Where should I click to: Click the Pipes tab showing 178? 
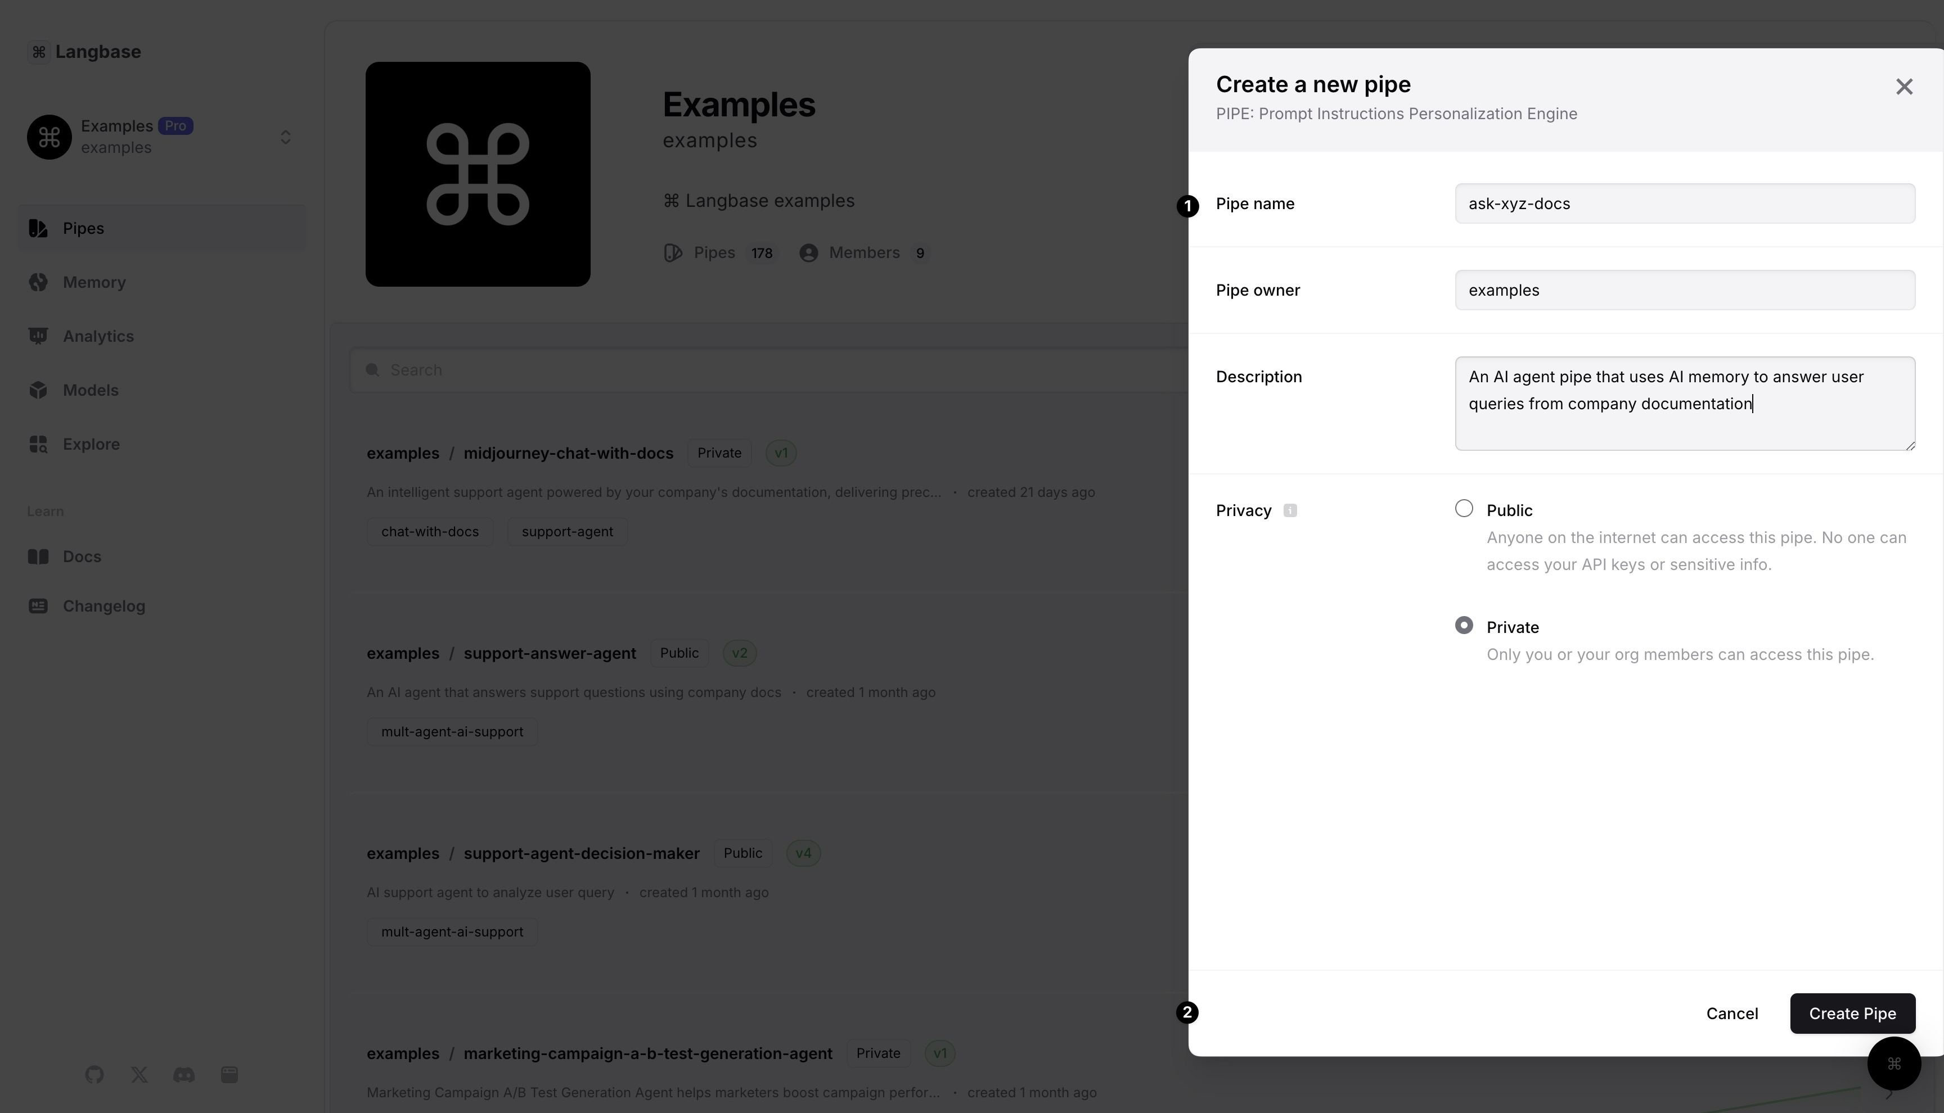click(x=721, y=252)
